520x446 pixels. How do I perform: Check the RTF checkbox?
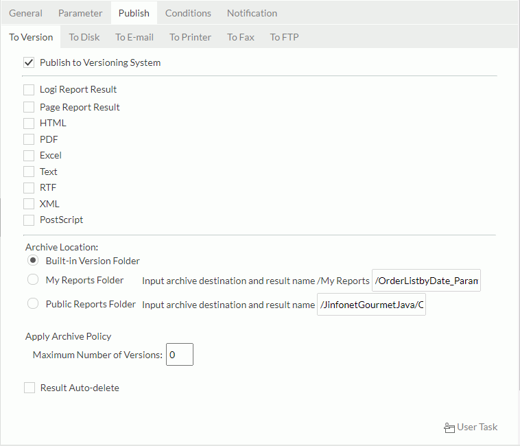(x=29, y=188)
